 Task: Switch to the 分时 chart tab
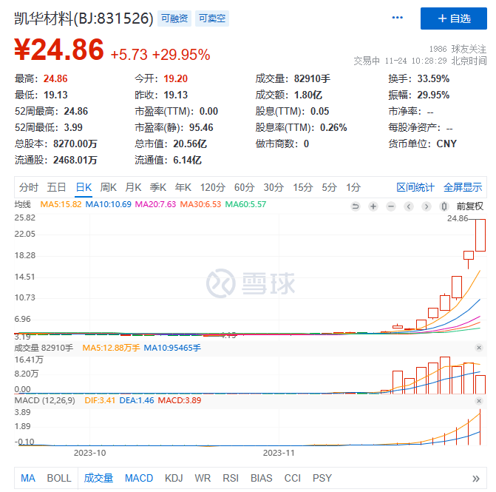[x=29, y=187]
